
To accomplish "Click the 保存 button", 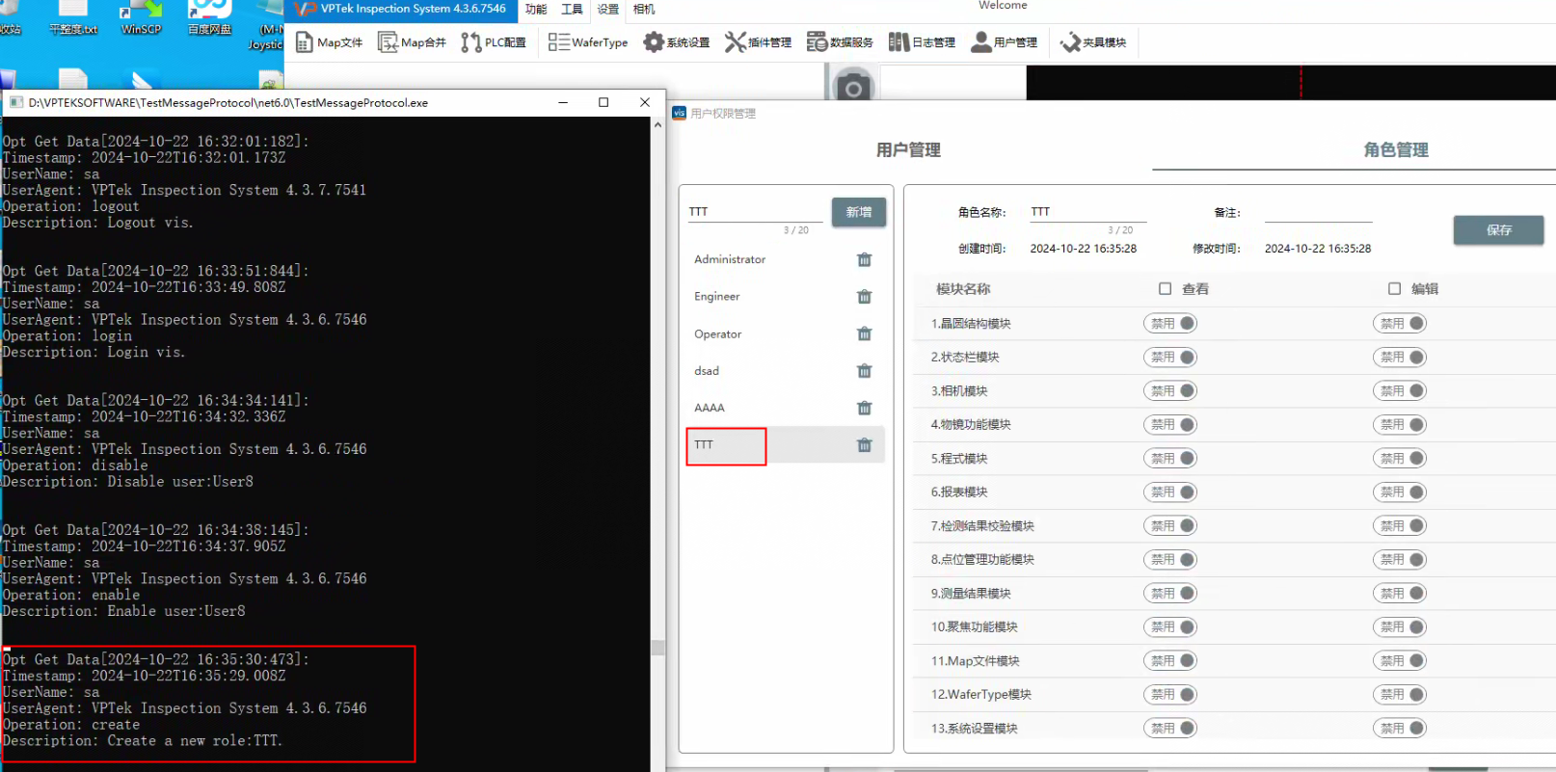I will (x=1498, y=230).
